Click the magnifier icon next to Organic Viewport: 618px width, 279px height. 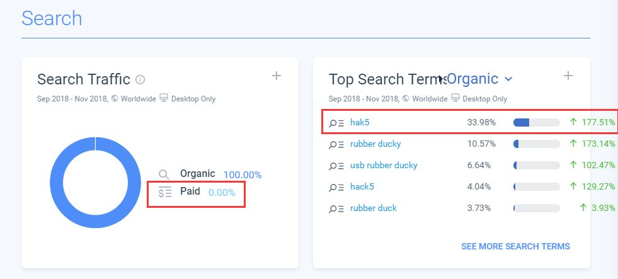coord(164,174)
